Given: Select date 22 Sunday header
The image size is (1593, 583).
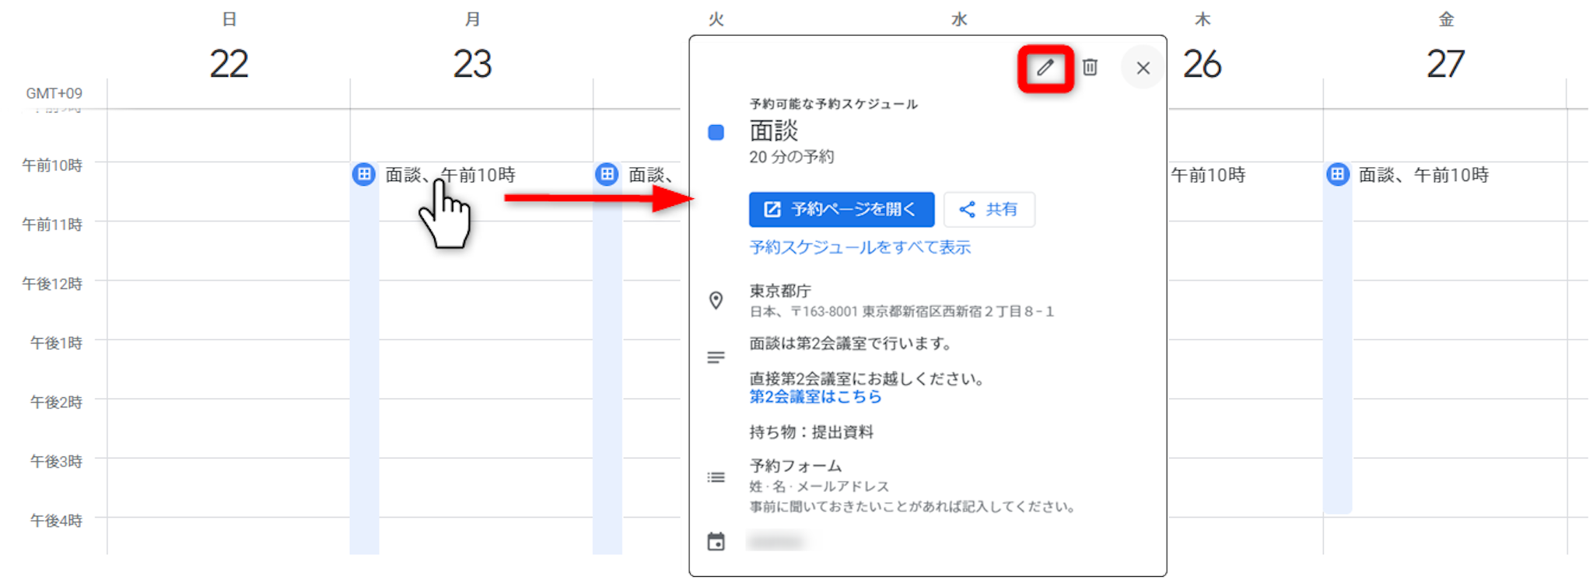Looking at the screenshot, I should coord(229,64).
